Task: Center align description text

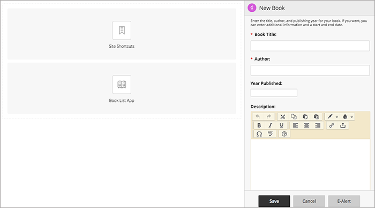Action: tap(306, 125)
